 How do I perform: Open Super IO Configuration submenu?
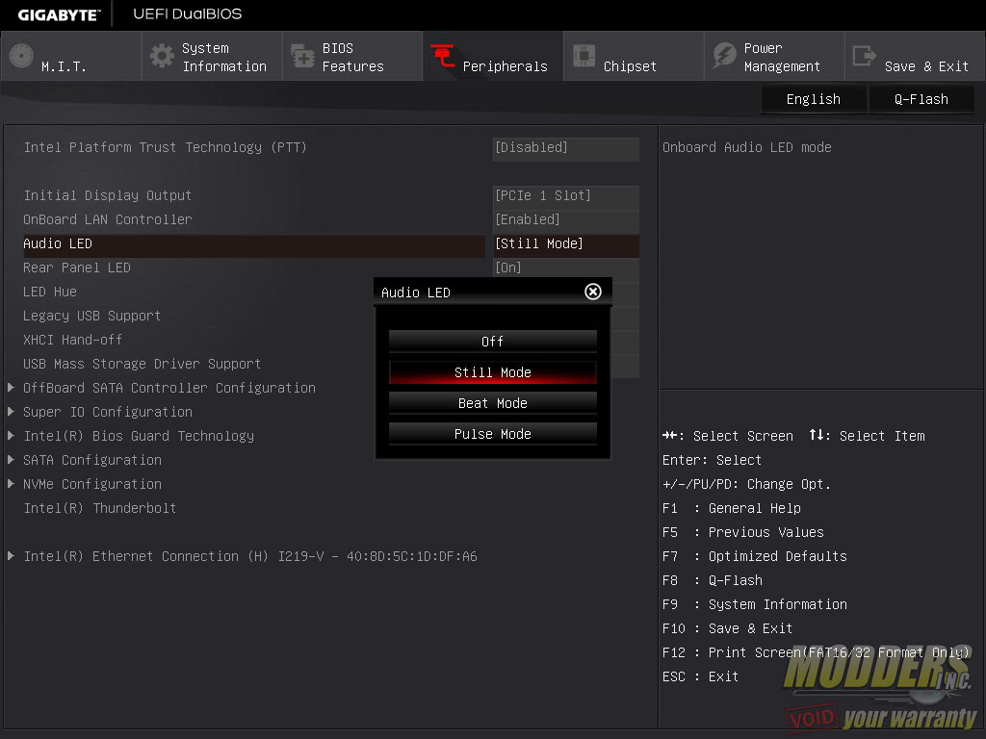[x=108, y=412]
